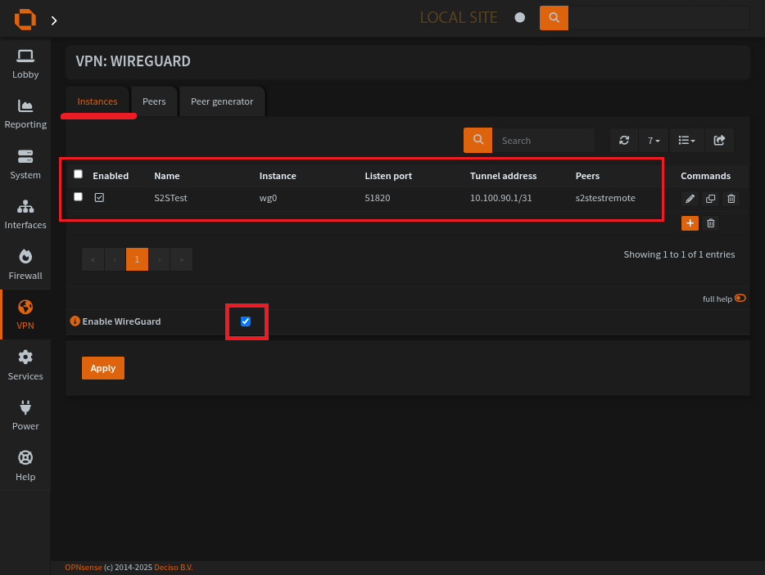Viewport: 765px width, 575px height.
Task: Sort by the Enabled column header
Action: point(111,176)
